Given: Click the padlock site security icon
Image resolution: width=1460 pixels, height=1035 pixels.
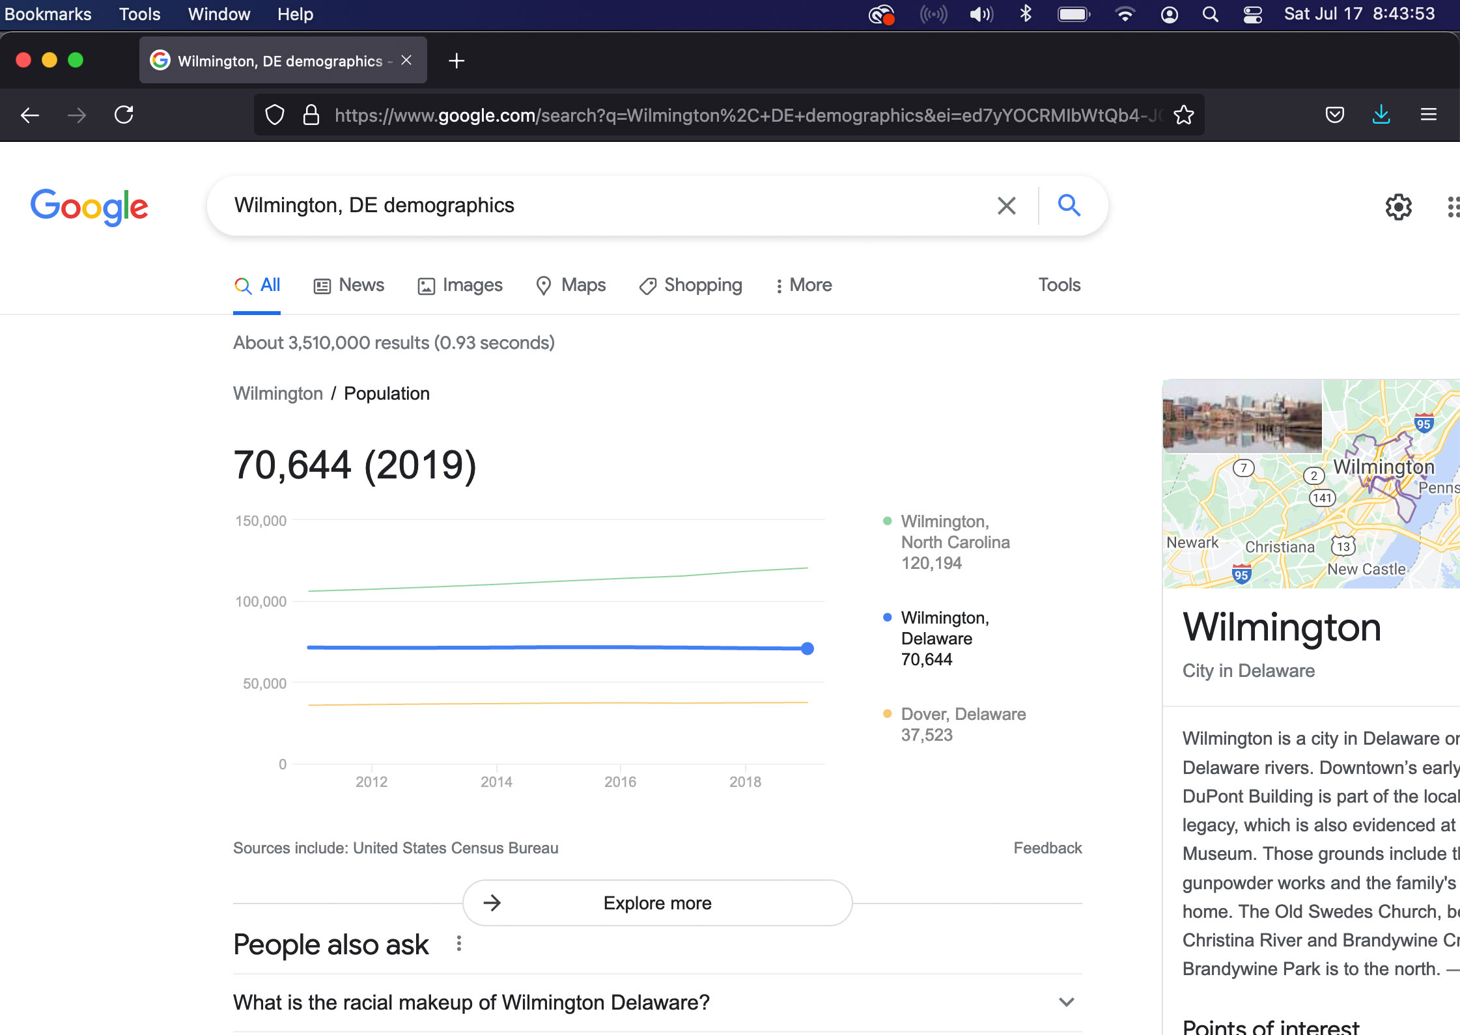Looking at the screenshot, I should tap(311, 115).
